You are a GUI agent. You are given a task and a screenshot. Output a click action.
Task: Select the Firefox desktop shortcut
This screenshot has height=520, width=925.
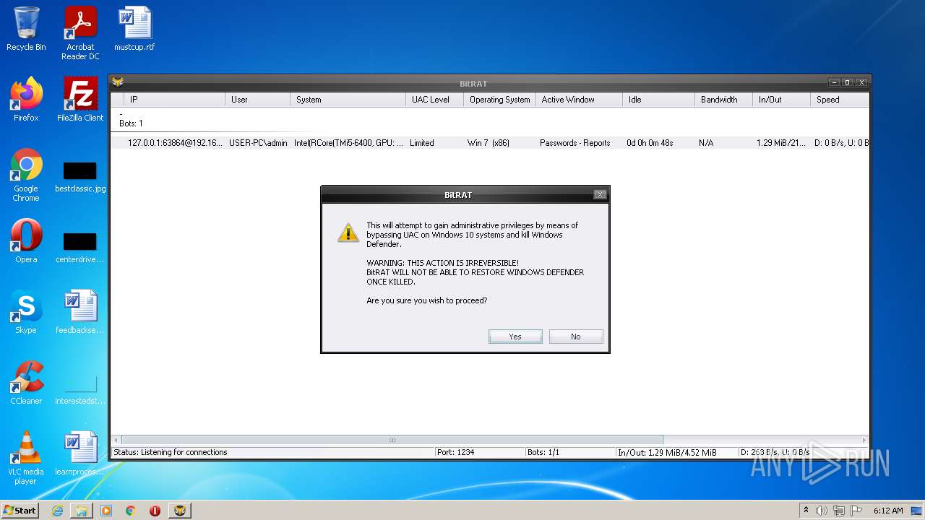pos(26,99)
